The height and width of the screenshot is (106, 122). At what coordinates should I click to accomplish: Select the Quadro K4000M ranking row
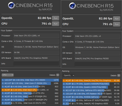click(91, 84)
